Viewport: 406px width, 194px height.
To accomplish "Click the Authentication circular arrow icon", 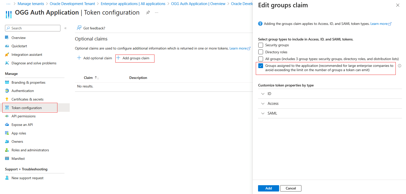I will tap(7, 91).
